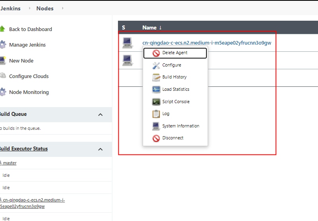Viewport: 318px width, 221px height.
Task: Open Node Monitoring link
Action: point(29,92)
